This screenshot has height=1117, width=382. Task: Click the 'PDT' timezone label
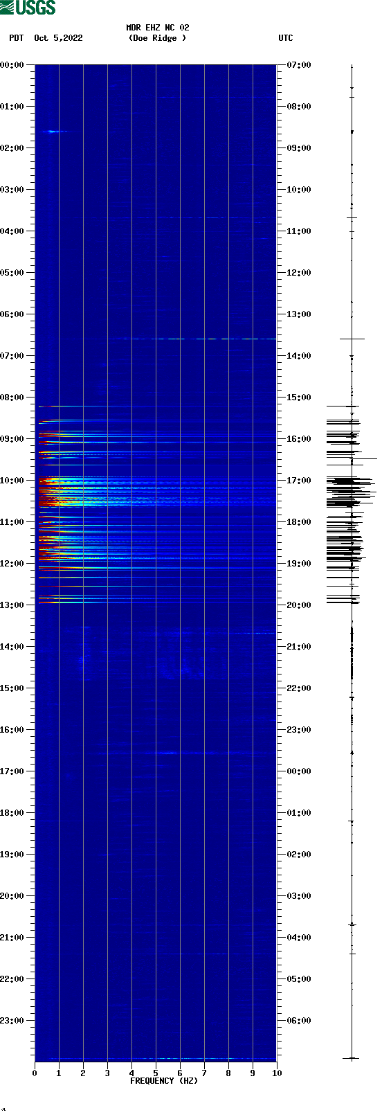(x=17, y=38)
